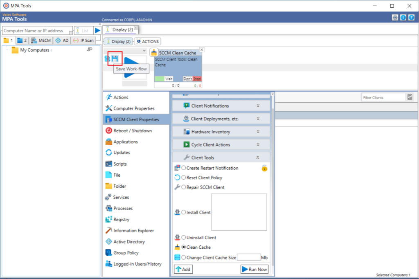Toggle Don't Stop on the Clean Cache card
Viewport: 419px width, 279px height.
(192, 79)
